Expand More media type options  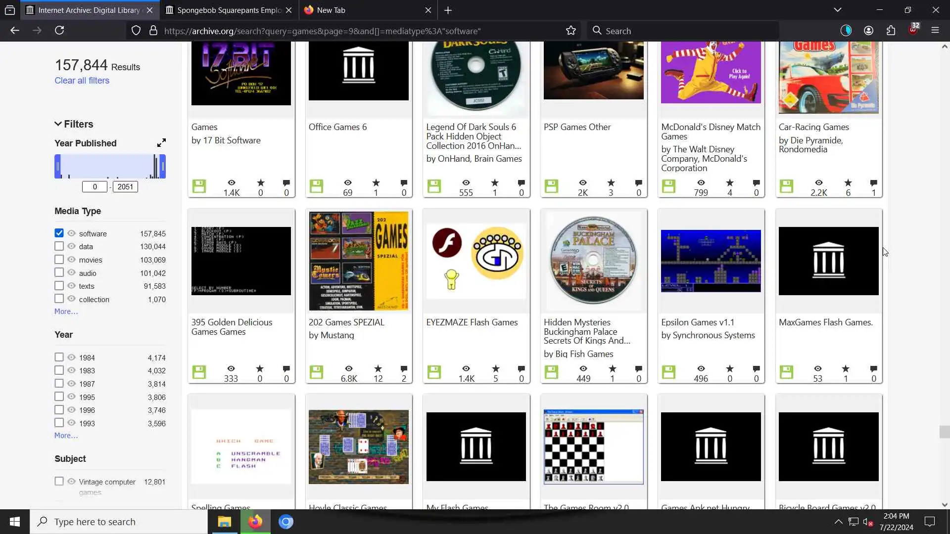[x=66, y=311]
